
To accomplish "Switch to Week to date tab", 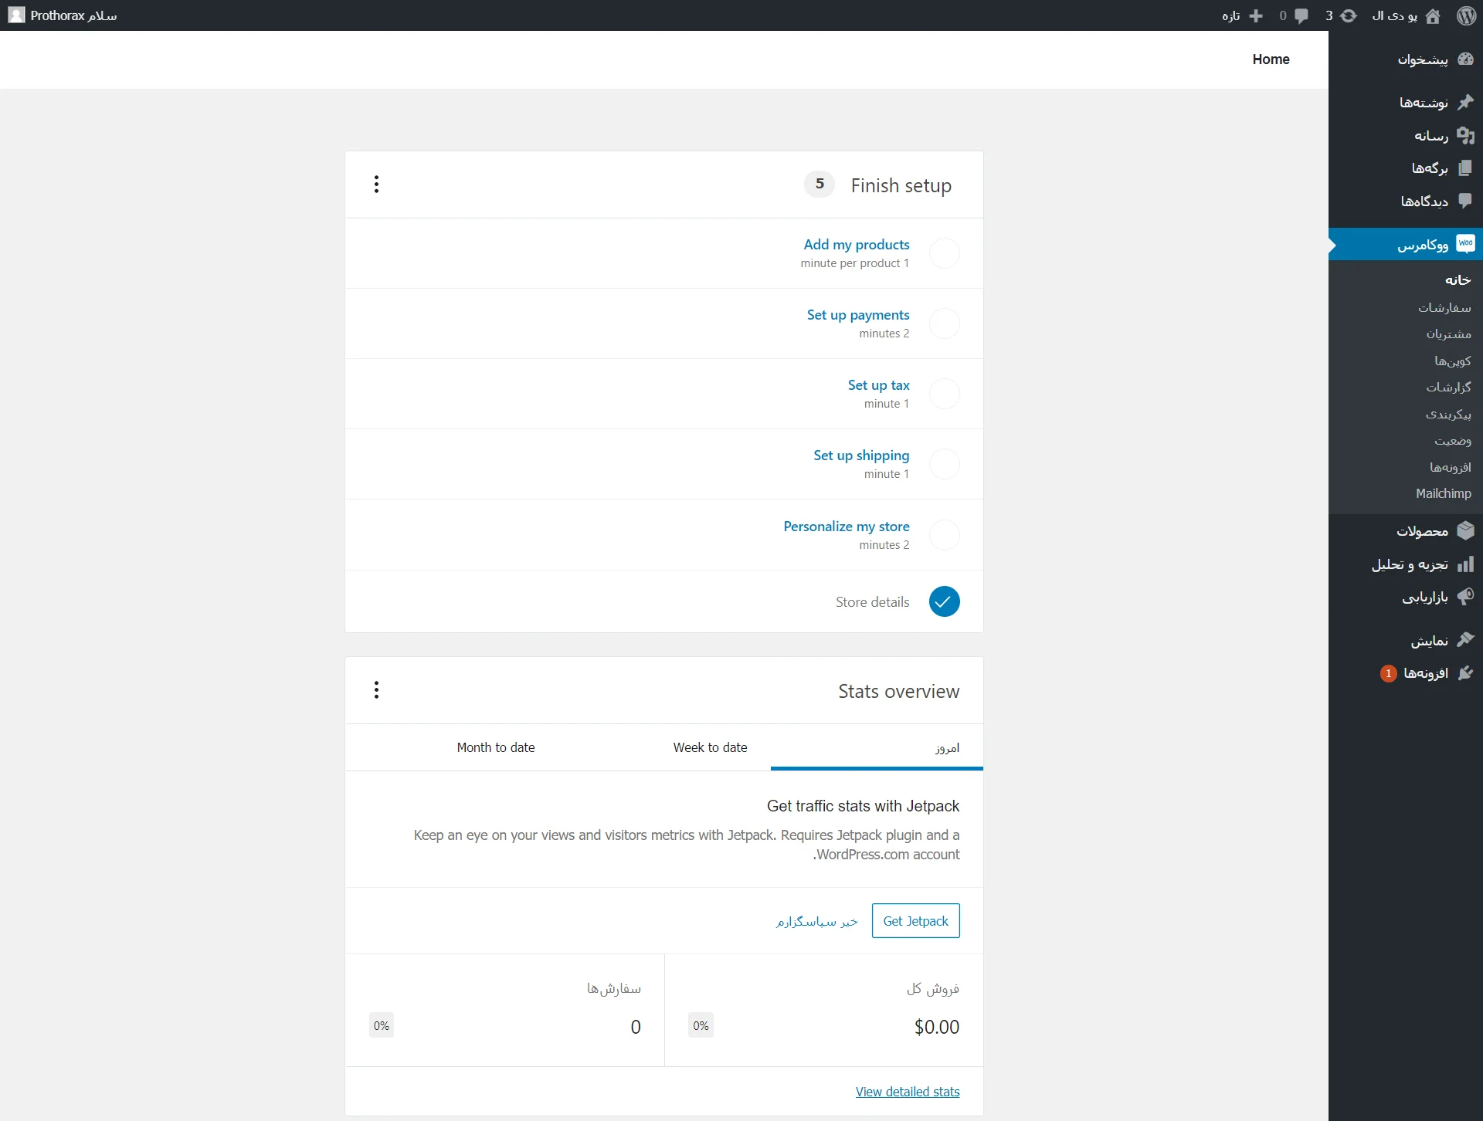I will [710, 747].
